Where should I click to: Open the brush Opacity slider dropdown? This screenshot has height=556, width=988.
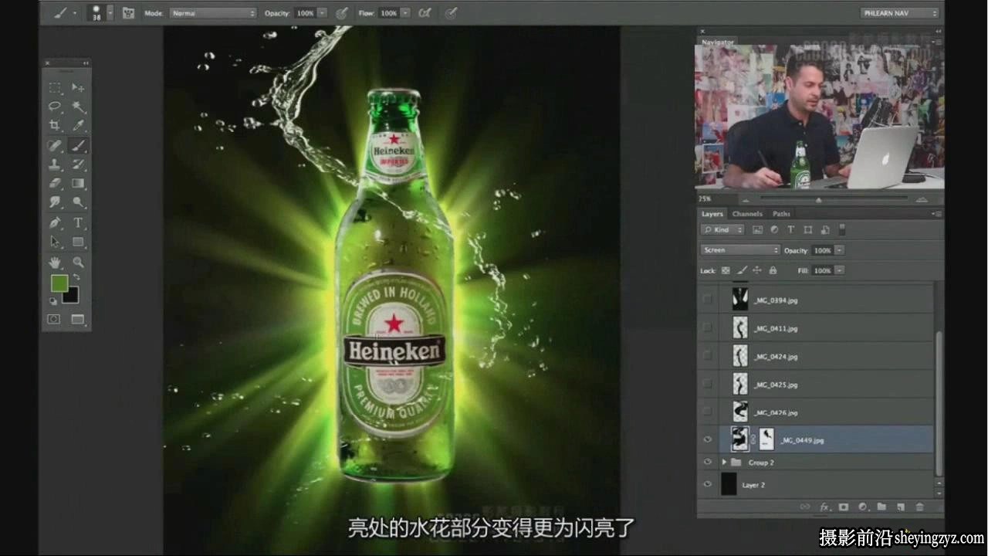point(322,13)
